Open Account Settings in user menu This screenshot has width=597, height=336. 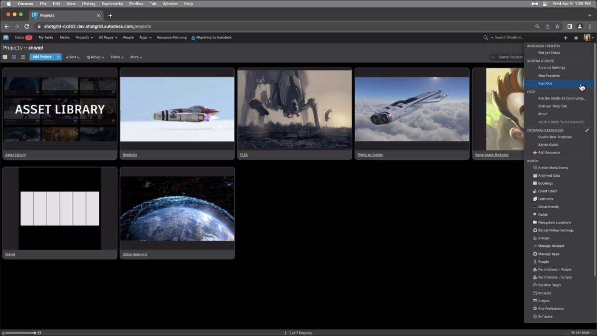(552, 68)
